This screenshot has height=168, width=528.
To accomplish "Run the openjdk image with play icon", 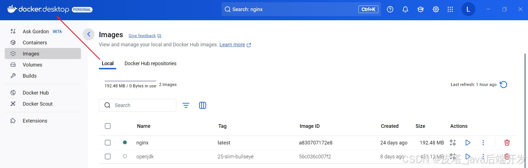I will coord(468,156).
